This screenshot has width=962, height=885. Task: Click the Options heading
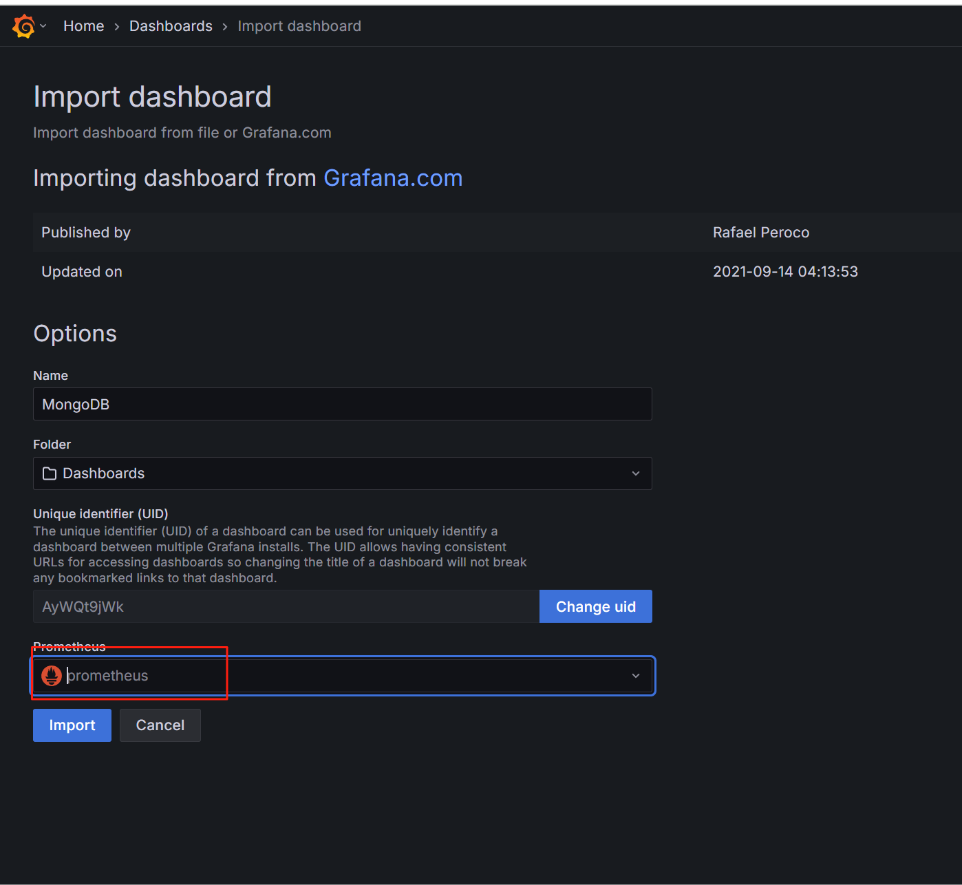coord(75,334)
